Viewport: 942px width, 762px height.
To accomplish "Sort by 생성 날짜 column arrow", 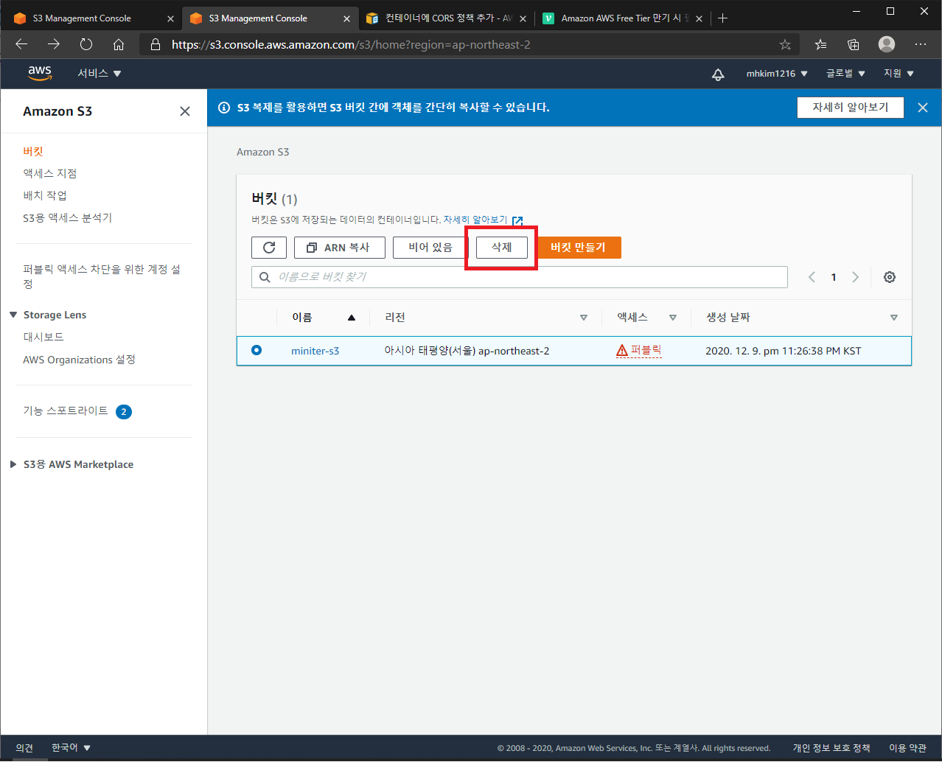I will click(893, 318).
